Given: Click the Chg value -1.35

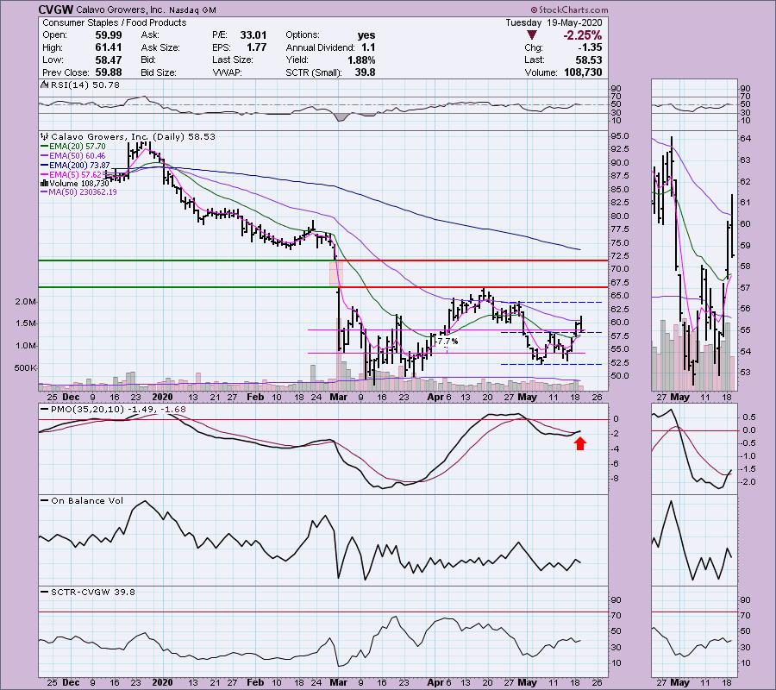Looking at the screenshot, I should tap(589, 47).
